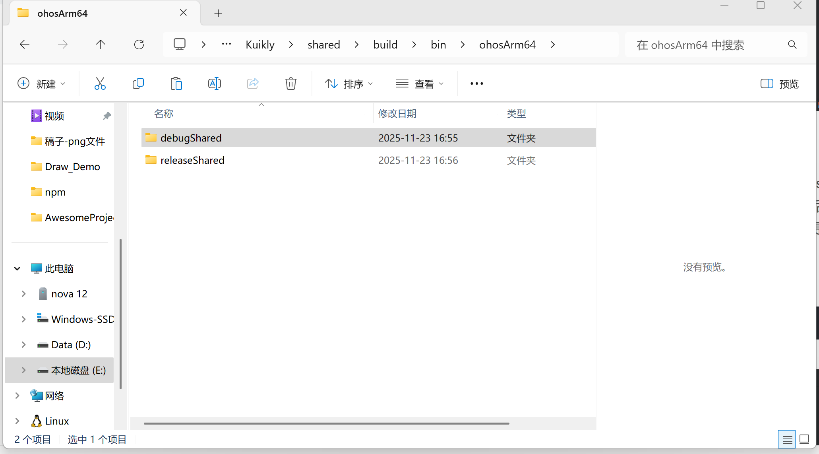Navigate back with the left arrow
Viewport: 819px width, 454px height.
pos(25,45)
